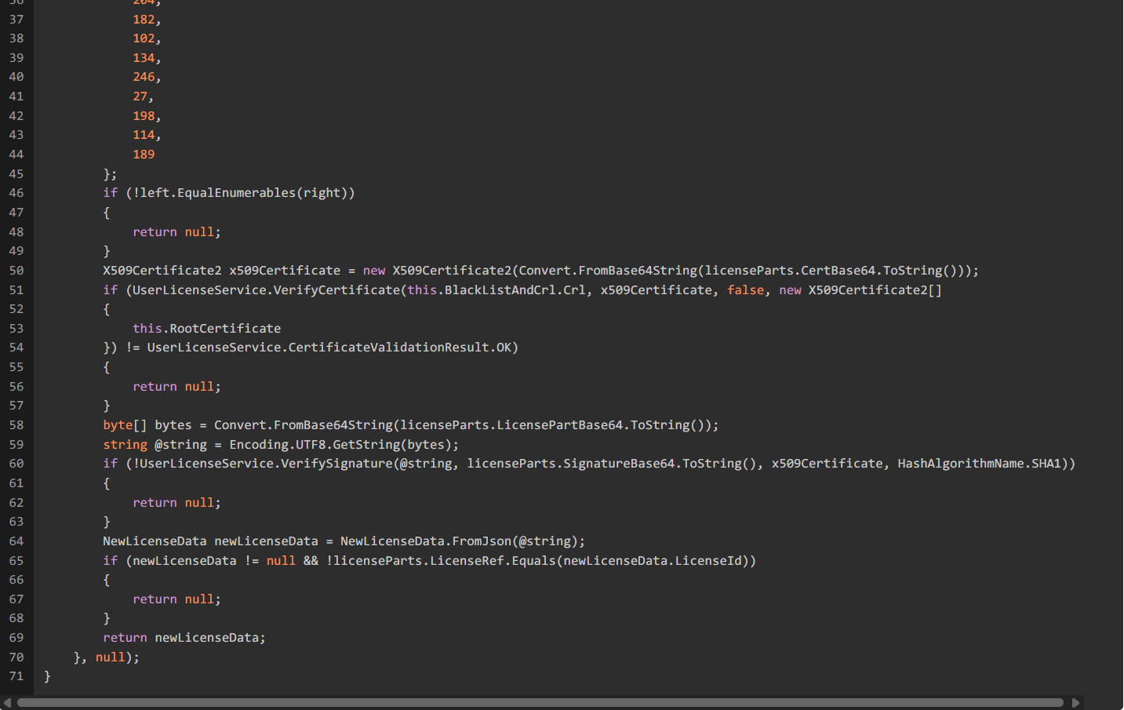Click the horizontal scrollbar thumb

(540, 703)
